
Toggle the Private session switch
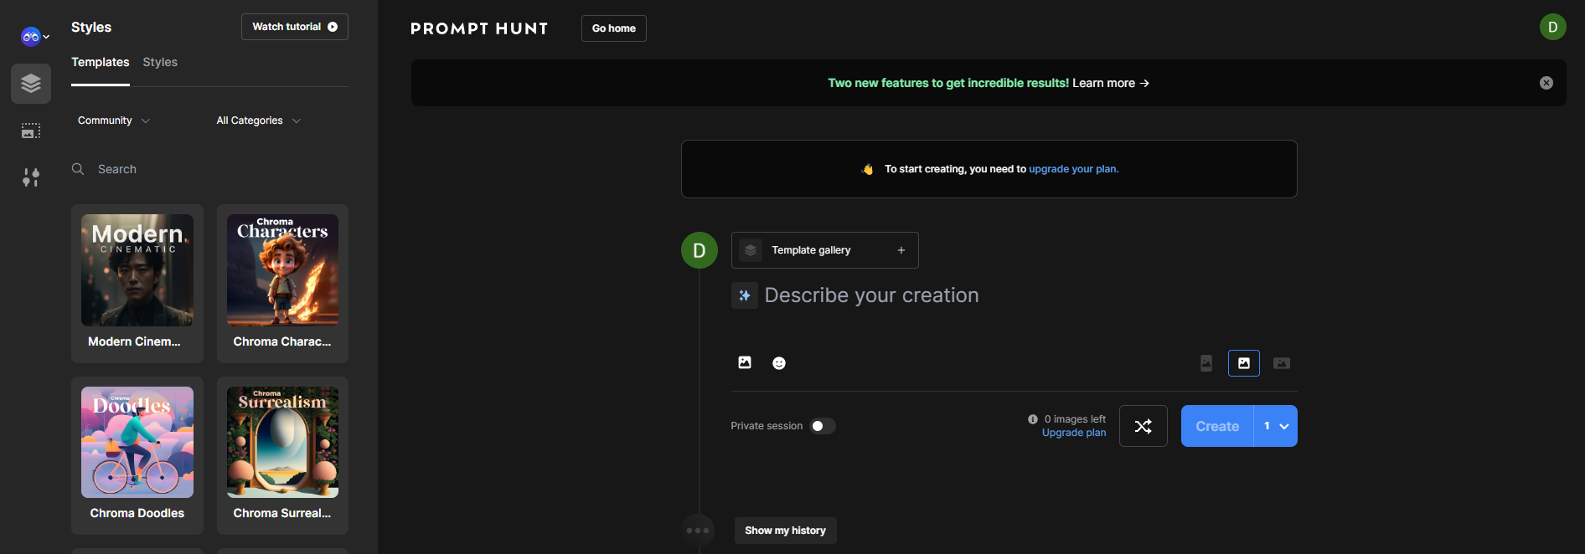point(823,426)
